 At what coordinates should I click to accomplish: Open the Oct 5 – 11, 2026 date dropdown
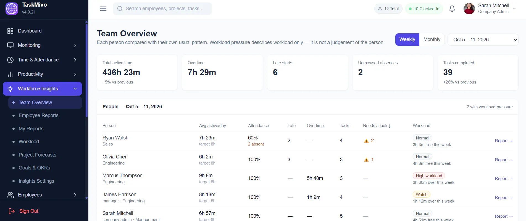pyautogui.click(x=483, y=40)
